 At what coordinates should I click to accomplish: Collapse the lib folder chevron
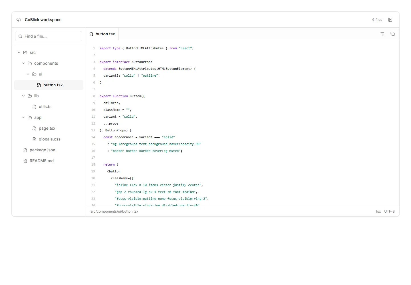click(x=23, y=96)
